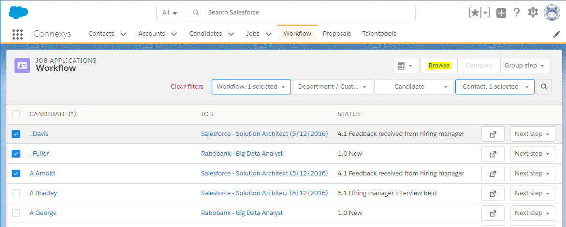Viewport: 566px width, 227px height.
Task: Open the table display settings dropdown
Action: 406,66
